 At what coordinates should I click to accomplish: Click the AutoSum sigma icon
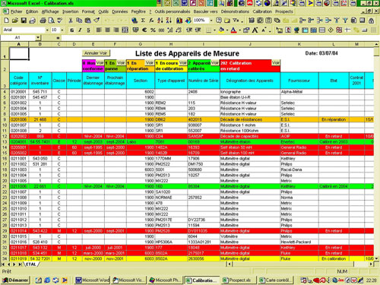[x=143, y=21]
